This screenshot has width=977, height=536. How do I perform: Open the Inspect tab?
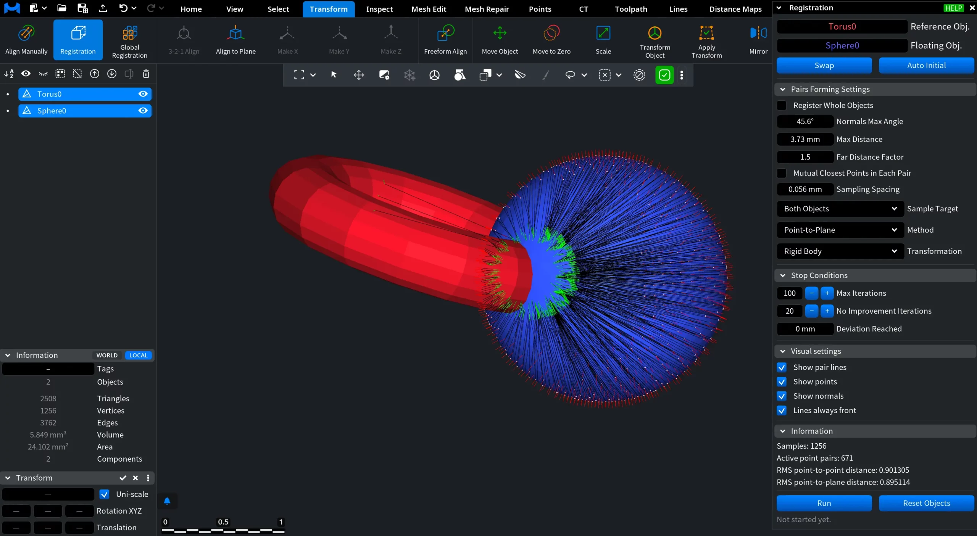click(379, 9)
